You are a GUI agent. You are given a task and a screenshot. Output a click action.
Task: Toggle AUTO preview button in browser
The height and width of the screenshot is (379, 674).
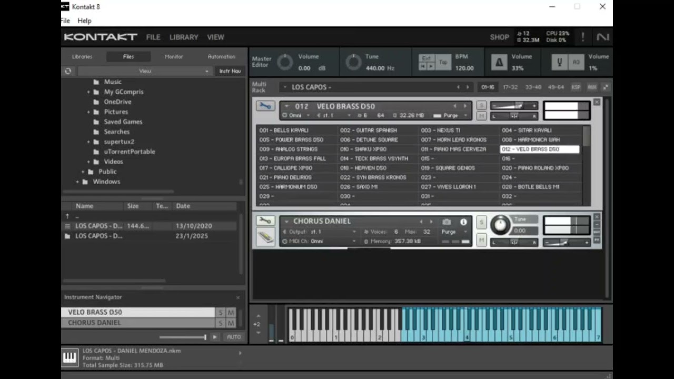[234, 337]
